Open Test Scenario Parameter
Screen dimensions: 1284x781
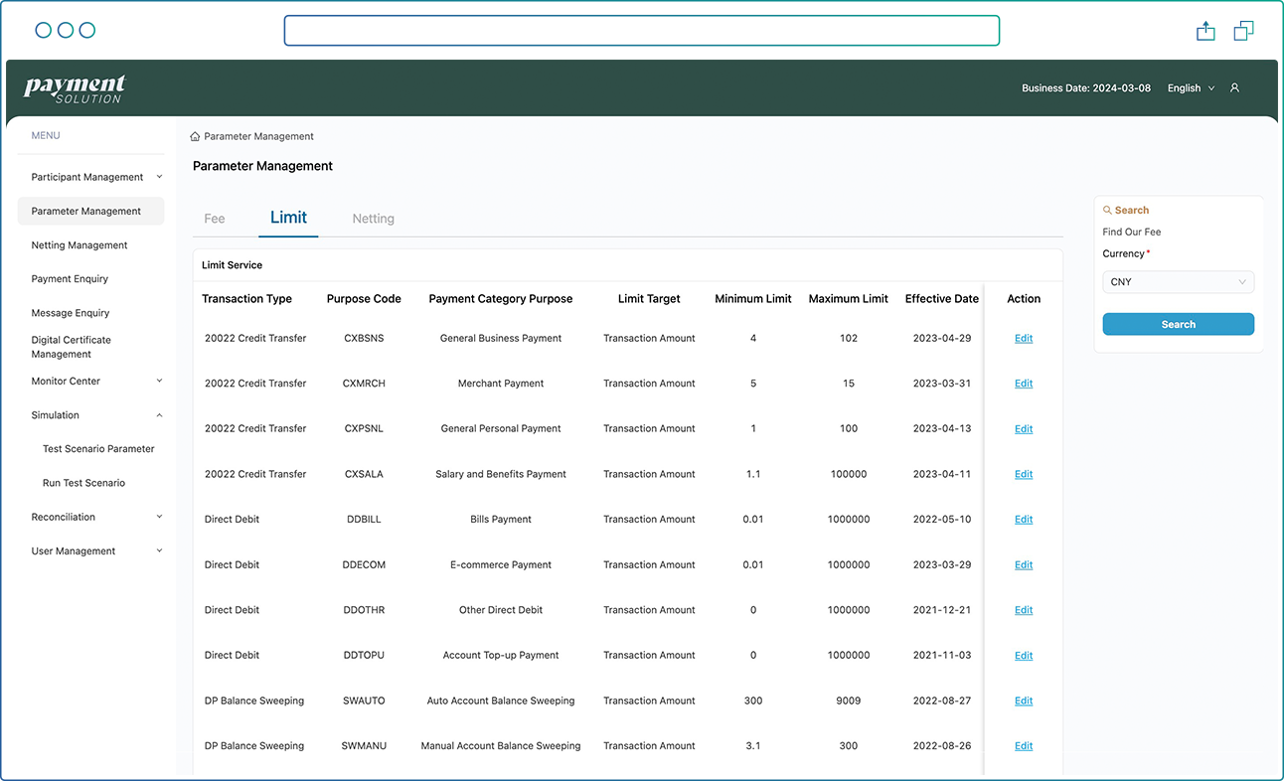pos(98,449)
